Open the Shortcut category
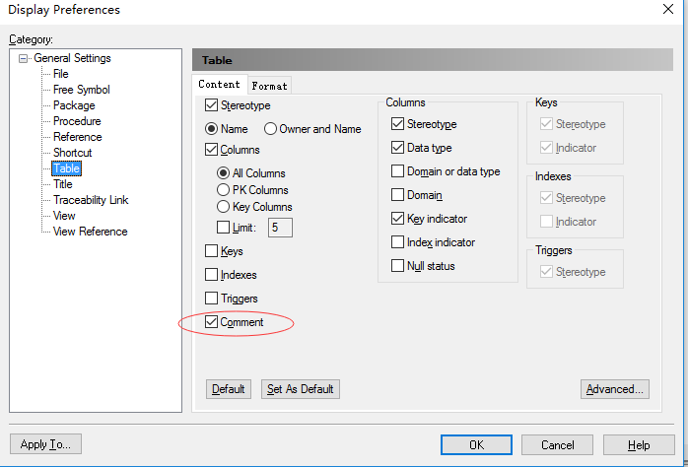Image resolution: width=688 pixels, height=467 pixels. [x=72, y=153]
